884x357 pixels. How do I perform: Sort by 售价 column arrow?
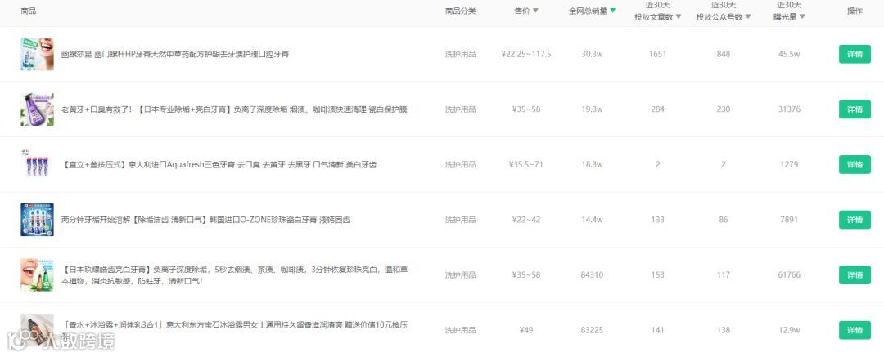point(535,11)
